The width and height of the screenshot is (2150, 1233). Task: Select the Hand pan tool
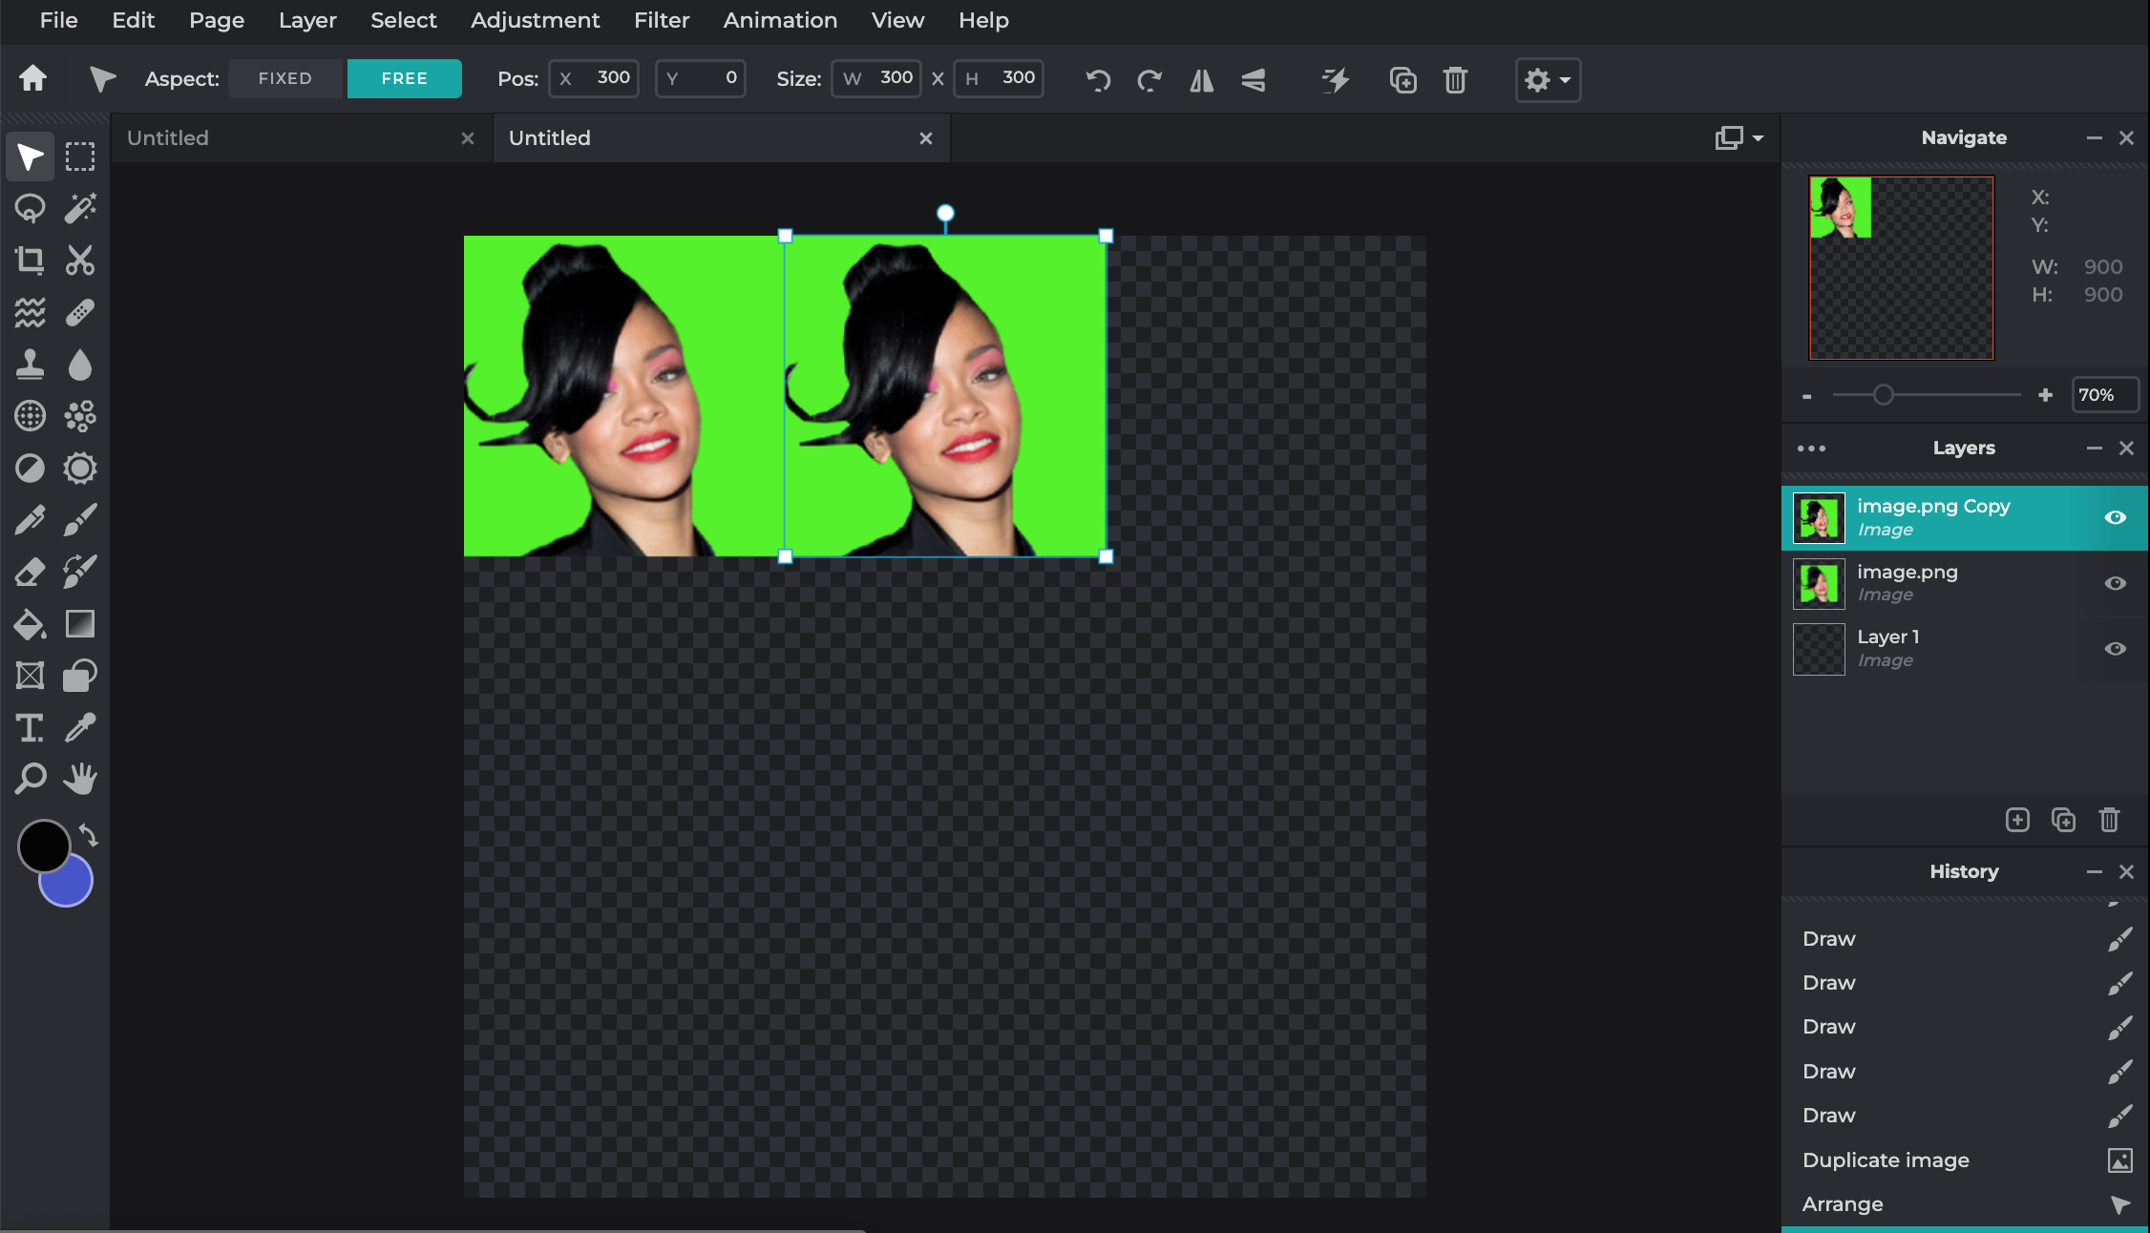[x=80, y=780]
